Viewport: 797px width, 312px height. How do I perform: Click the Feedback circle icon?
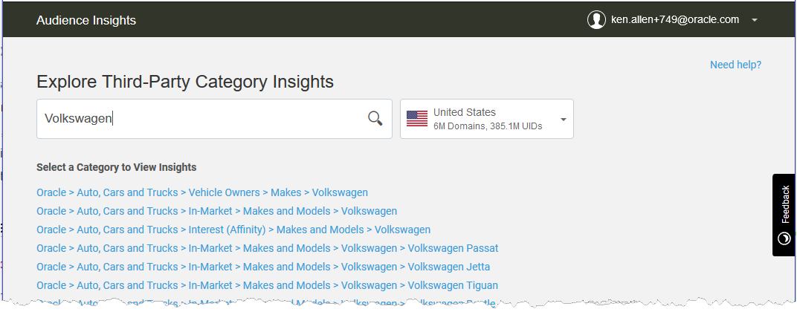tap(784, 238)
